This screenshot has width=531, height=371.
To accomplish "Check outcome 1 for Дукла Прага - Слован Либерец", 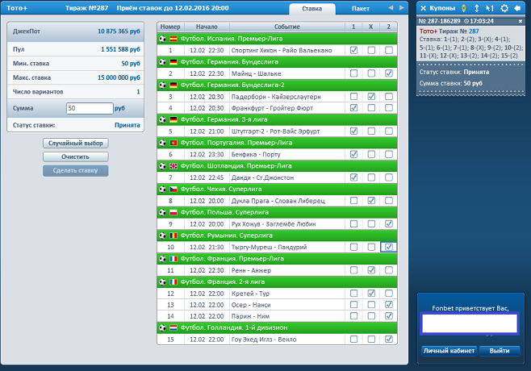I will click(x=353, y=201).
